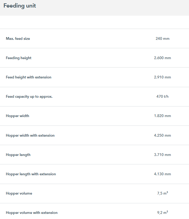Select the 4.250 mm value

point(162,135)
